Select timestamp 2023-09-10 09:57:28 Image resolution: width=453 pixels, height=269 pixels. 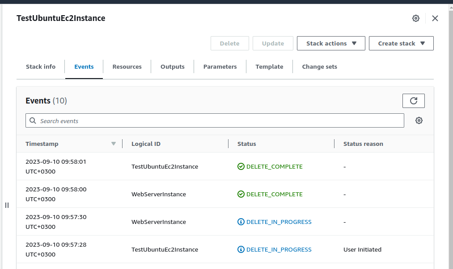tap(56, 249)
